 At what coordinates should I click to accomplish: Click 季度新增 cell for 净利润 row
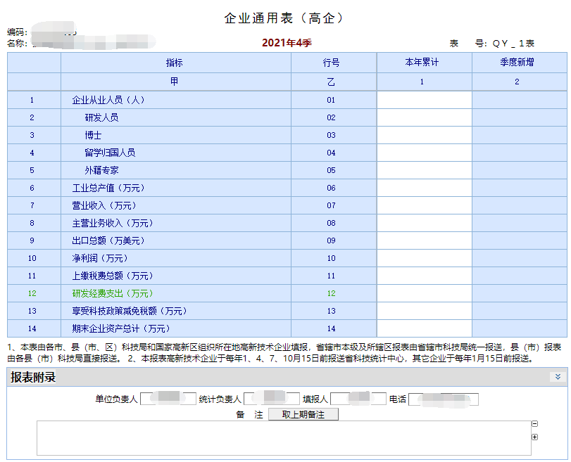tap(520, 258)
